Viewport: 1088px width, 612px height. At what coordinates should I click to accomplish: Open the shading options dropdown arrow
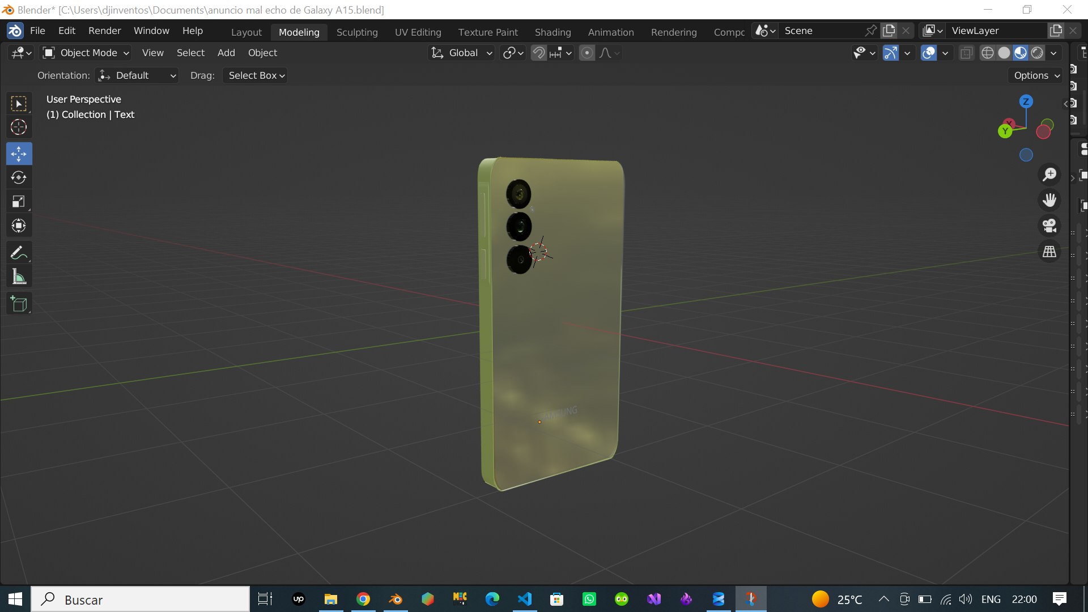pyautogui.click(x=1053, y=53)
